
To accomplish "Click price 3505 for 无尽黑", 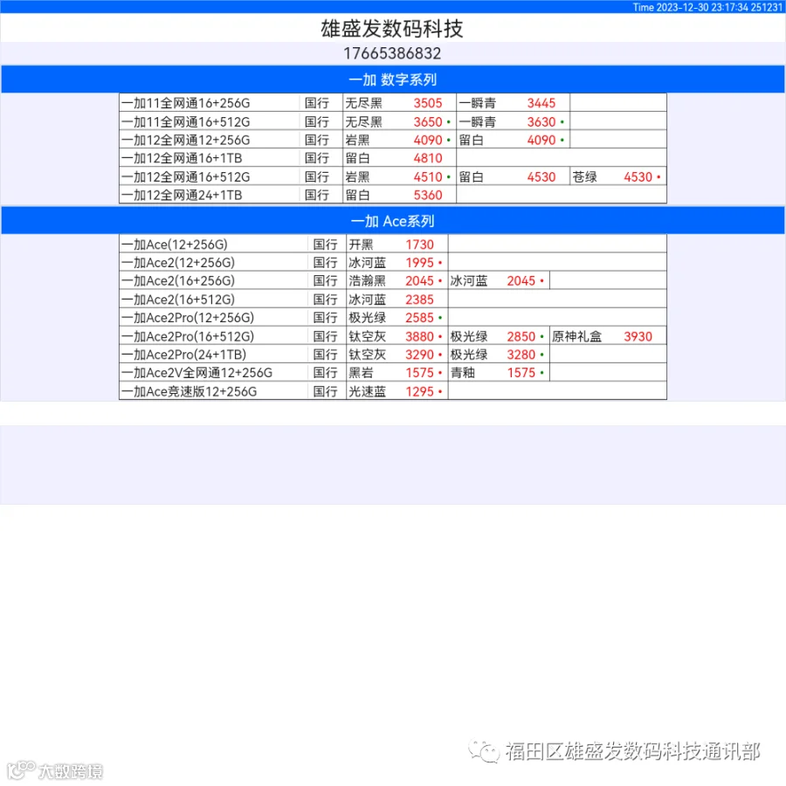I will click(x=428, y=103).
